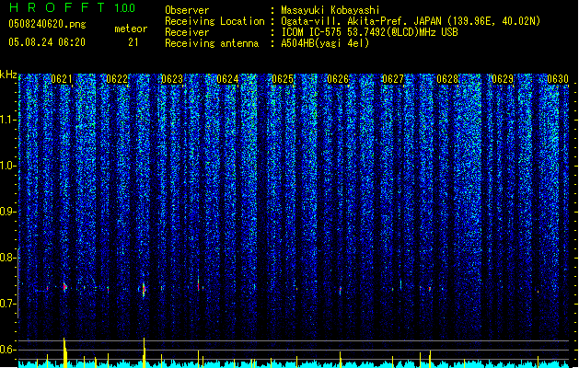Click the 1.1 kHz frequency tick label
Viewport: 579px width, 368px height.
click(x=7, y=120)
